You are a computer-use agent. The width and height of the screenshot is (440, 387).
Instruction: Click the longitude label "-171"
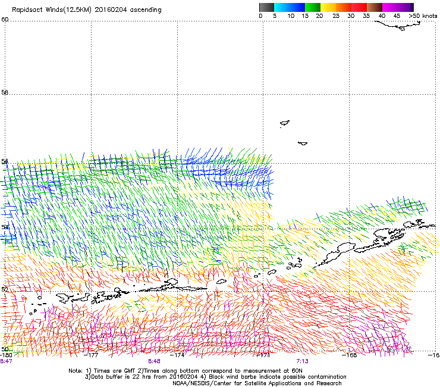[x=263, y=355]
